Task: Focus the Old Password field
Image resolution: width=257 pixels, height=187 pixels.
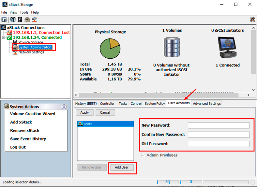Action: (x=219, y=144)
